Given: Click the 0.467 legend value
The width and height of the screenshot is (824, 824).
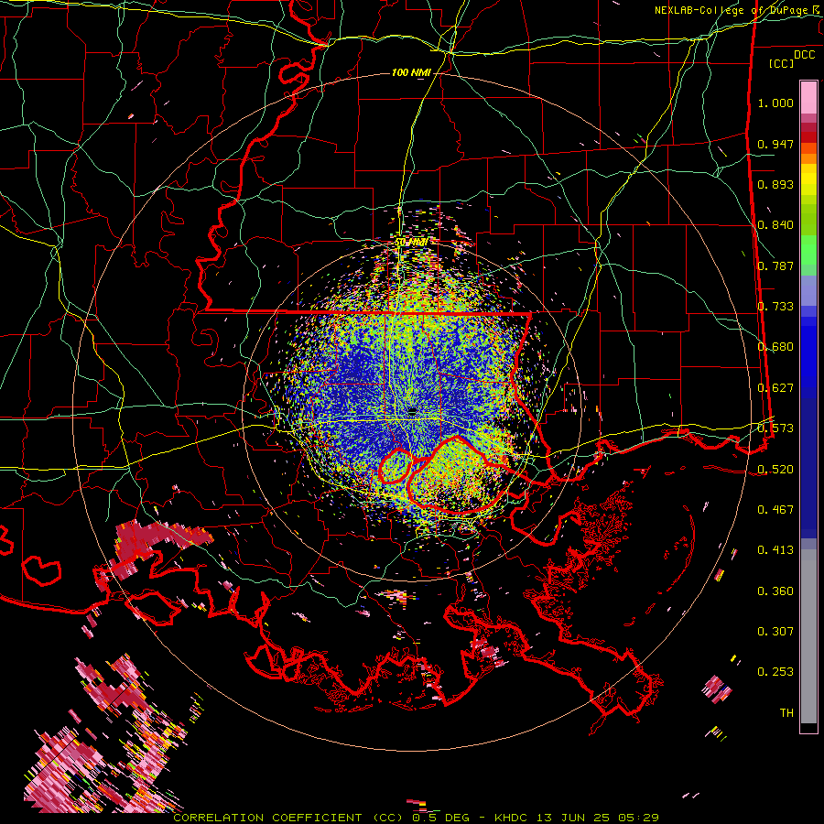Looking at the screenshot, I should tap(775, 510).
